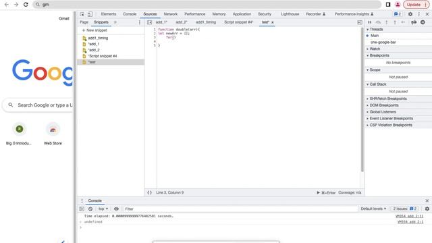The height and width of the screenshot is (243, 432).
Task: Open DevTools more options menu
Action: (x=418, y=14)
